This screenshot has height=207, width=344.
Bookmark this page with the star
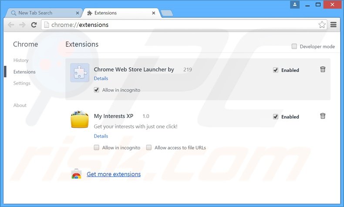(x=322, y=25)
